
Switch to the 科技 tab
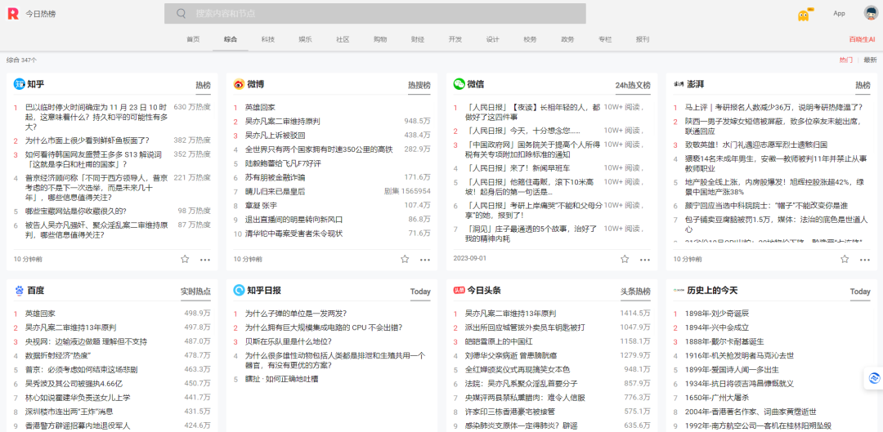pyautogui.click(x=268, y=39)
